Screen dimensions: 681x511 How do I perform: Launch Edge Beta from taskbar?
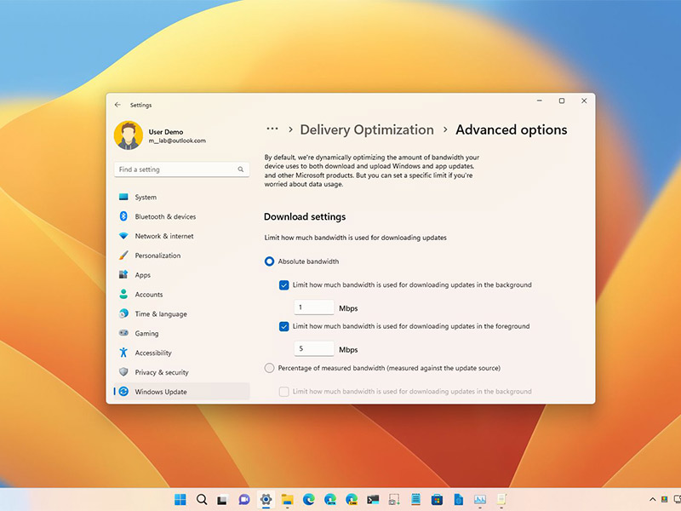[330, 500]
